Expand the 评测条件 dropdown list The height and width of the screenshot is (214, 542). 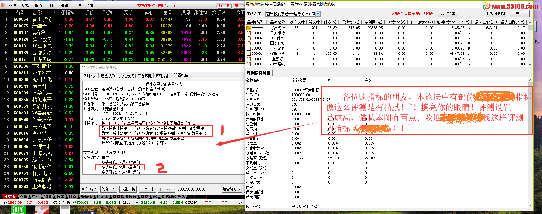[x=318, y=14]
